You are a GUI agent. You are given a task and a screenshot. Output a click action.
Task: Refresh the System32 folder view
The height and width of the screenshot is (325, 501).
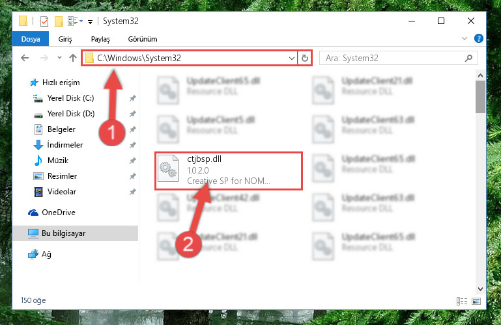click(305, 58)
